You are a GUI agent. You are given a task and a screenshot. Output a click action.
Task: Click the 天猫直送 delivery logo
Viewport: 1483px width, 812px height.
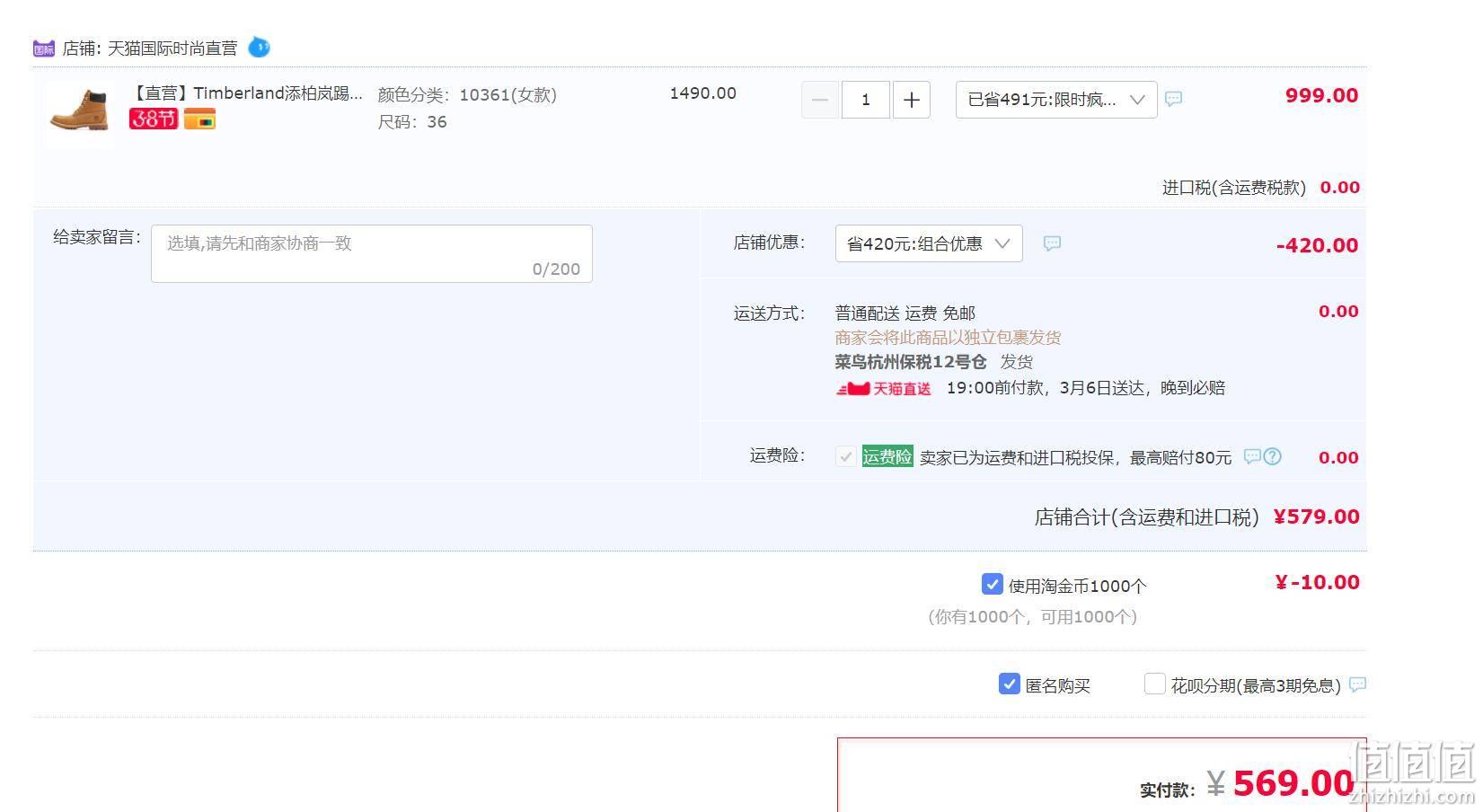coord(884,389)
